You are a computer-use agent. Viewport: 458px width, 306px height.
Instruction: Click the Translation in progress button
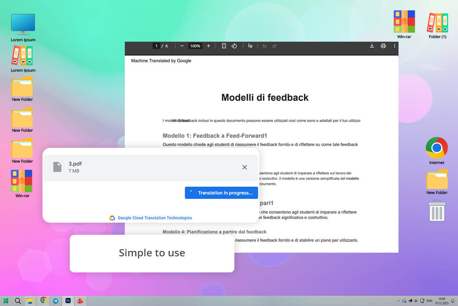221,193
